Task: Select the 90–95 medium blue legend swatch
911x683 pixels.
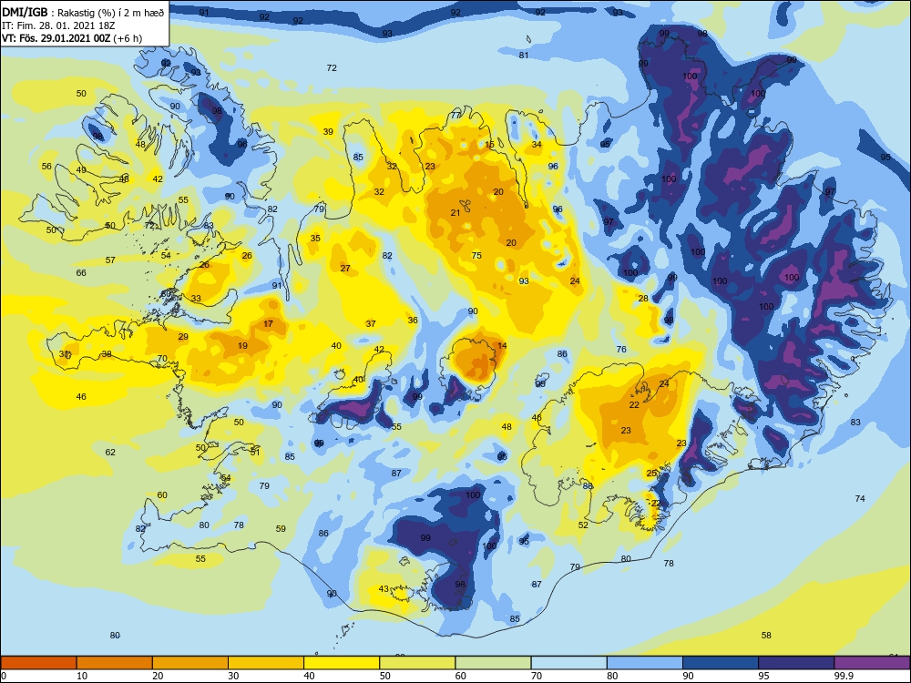Action: [x=721, y=663]
